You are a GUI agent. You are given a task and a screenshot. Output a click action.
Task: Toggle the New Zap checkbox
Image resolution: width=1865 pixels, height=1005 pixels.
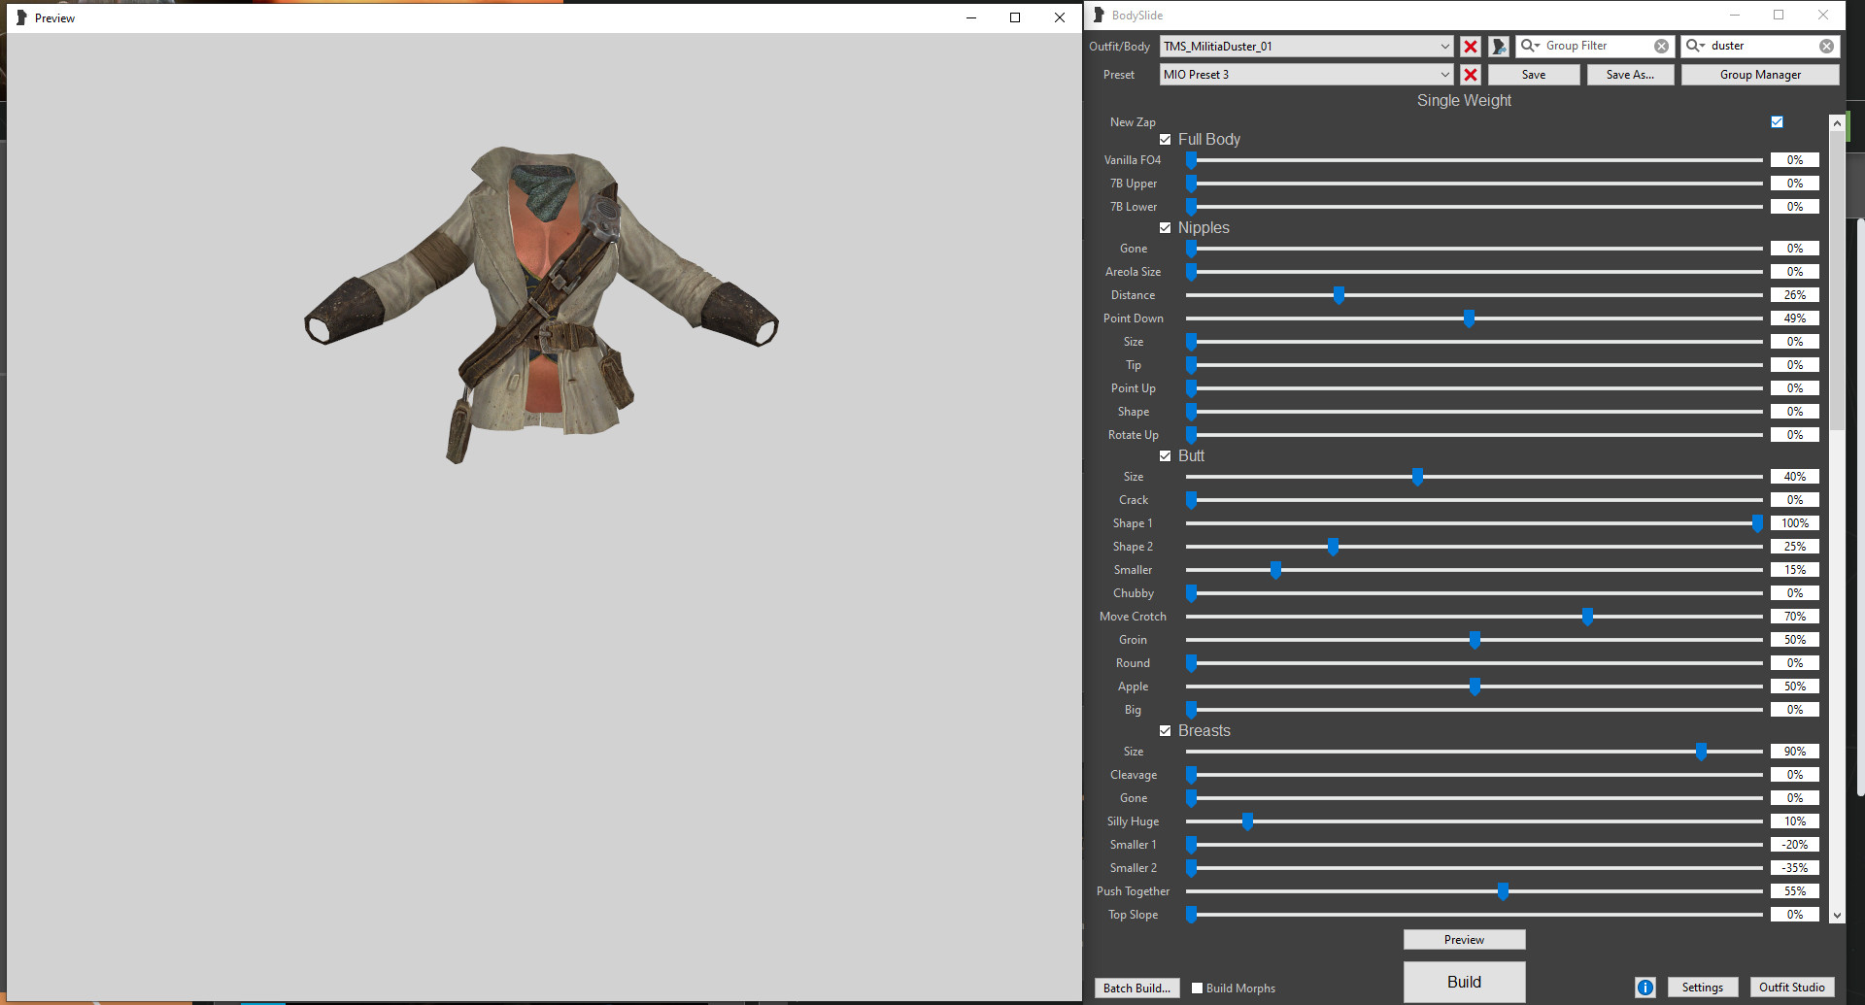coord(1777,122)
